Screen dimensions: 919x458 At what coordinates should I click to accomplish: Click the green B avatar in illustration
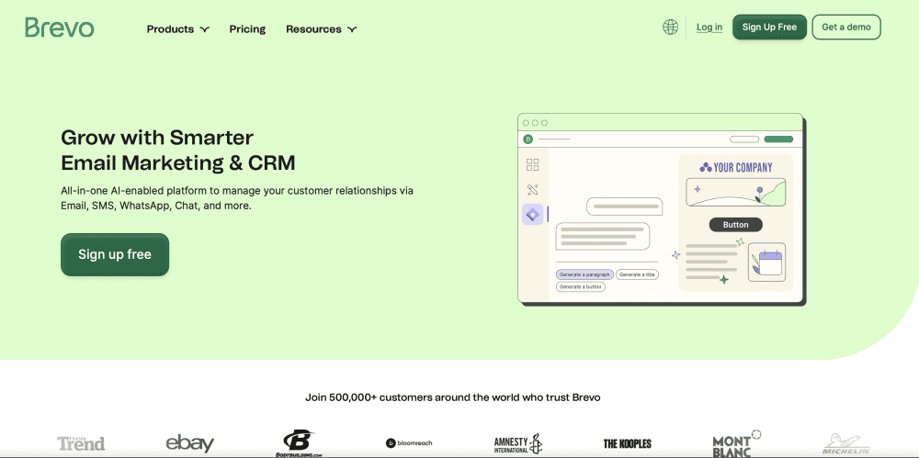(528, 139)
